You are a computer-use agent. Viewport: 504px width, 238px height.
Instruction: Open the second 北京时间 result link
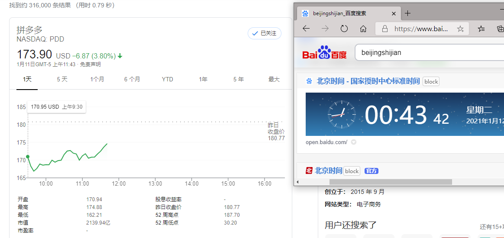pyautogui.click(x=330, y=170)
